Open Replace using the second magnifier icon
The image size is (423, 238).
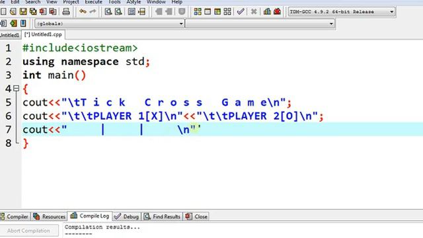[118, 12]
